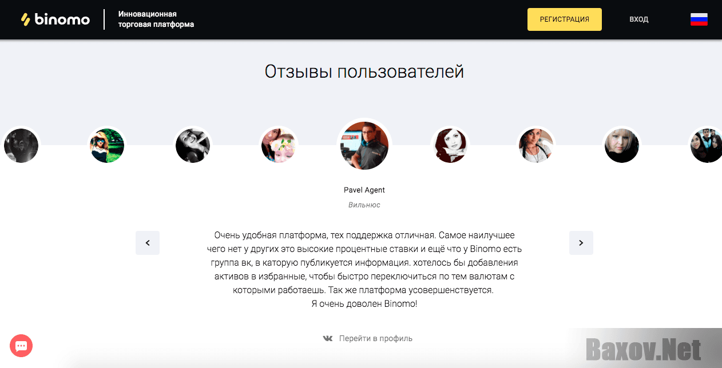Select the dark avatar at far left

(21, 146)
